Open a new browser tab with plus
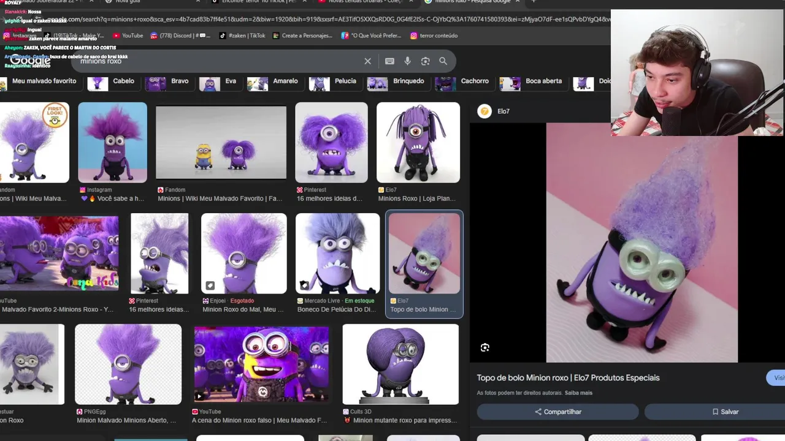The height and width of the screenshot is (441, 785). click(x=534, y=1)
